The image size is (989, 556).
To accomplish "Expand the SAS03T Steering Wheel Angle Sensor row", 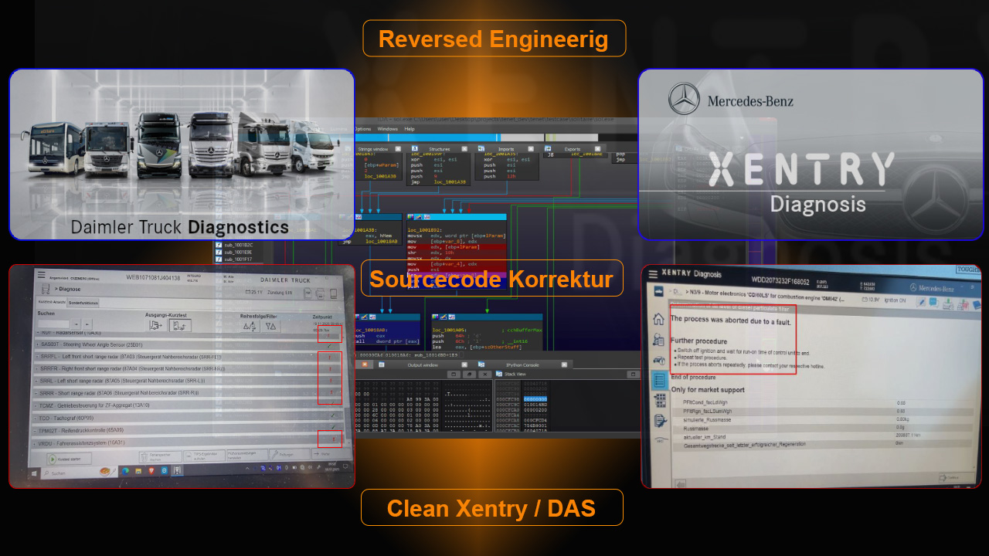I will pyautogui.click(x=187, y=344).
